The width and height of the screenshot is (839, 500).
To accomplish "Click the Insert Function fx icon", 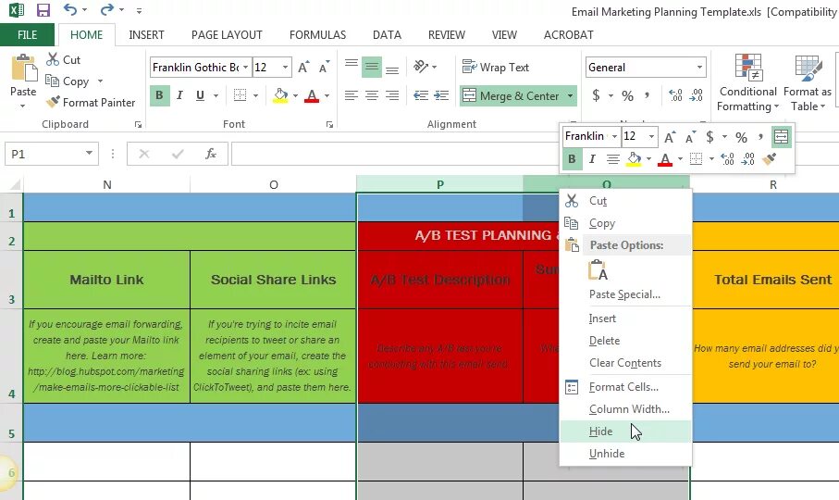I will click(x=211, y=155).
